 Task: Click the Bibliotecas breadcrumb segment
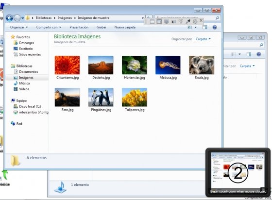pos(44,18)
